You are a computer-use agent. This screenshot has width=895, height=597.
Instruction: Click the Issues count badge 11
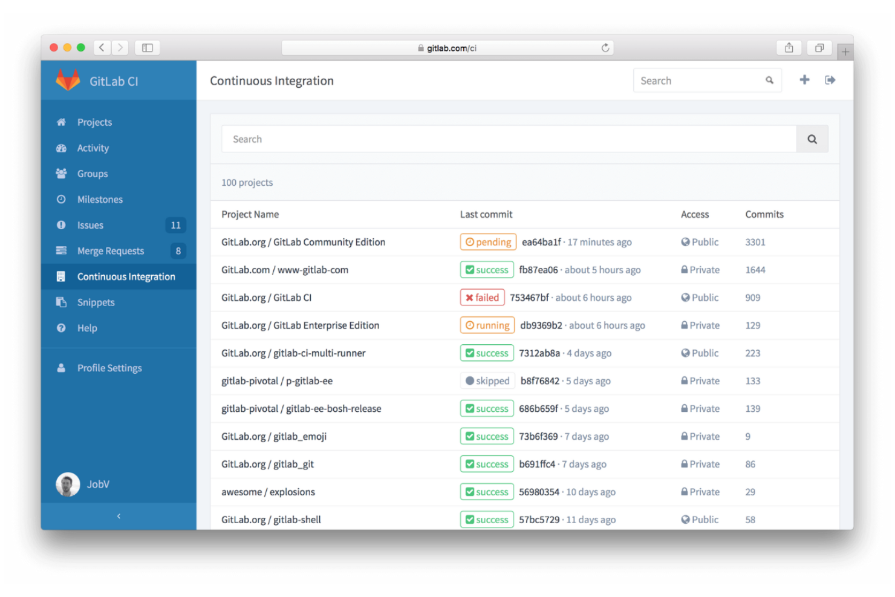click(x=175, y=225)
